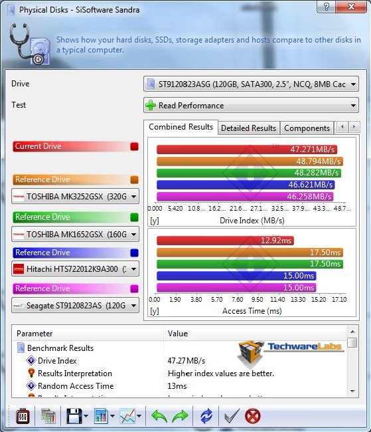The width and height of the screenshot is (371, 432).
Task: Open TOSHIBA MK1652GSX reference drive dropdown
Action: [x=75, y=235]
